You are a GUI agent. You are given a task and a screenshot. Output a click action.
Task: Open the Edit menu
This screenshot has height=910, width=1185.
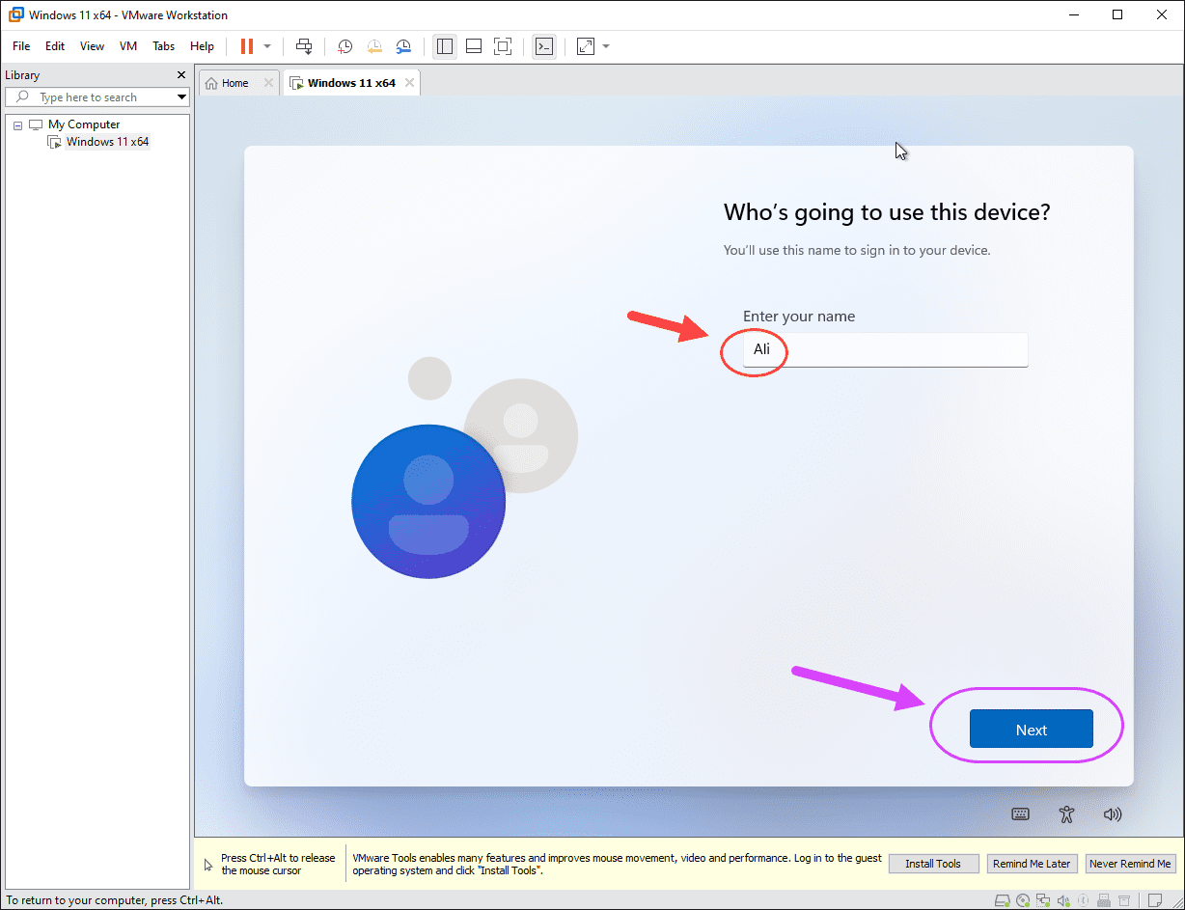click(x=55, y=46)
